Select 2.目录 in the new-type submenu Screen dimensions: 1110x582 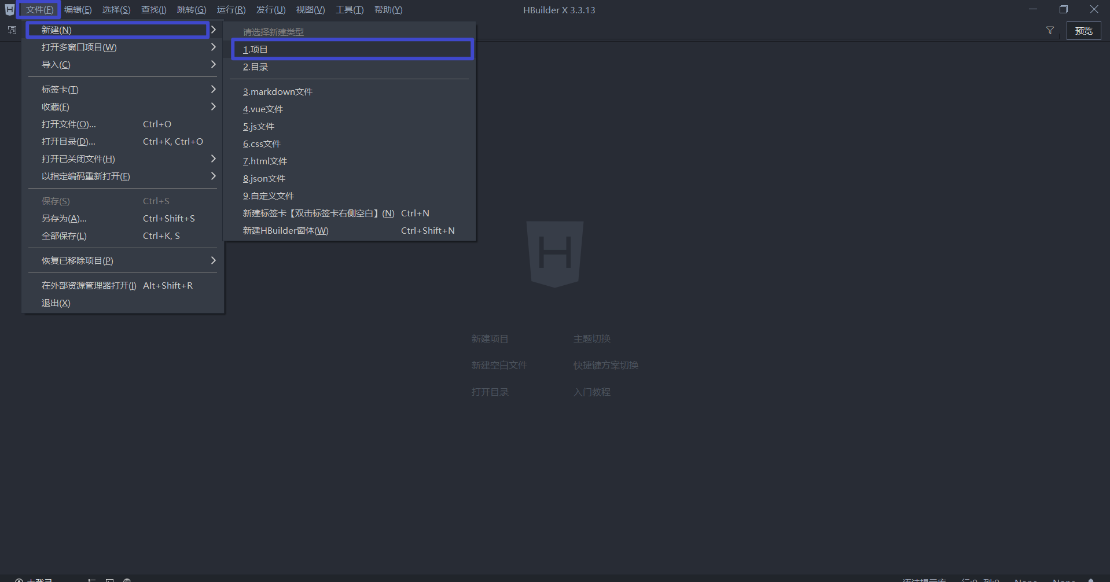tap(350, 67)
